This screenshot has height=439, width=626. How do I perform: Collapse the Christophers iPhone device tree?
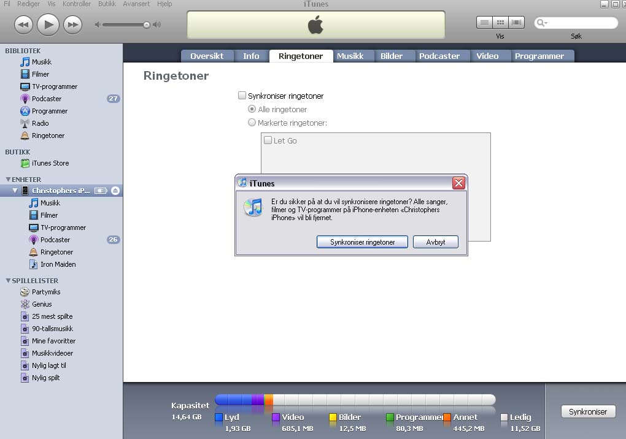[x=15, y=191]
